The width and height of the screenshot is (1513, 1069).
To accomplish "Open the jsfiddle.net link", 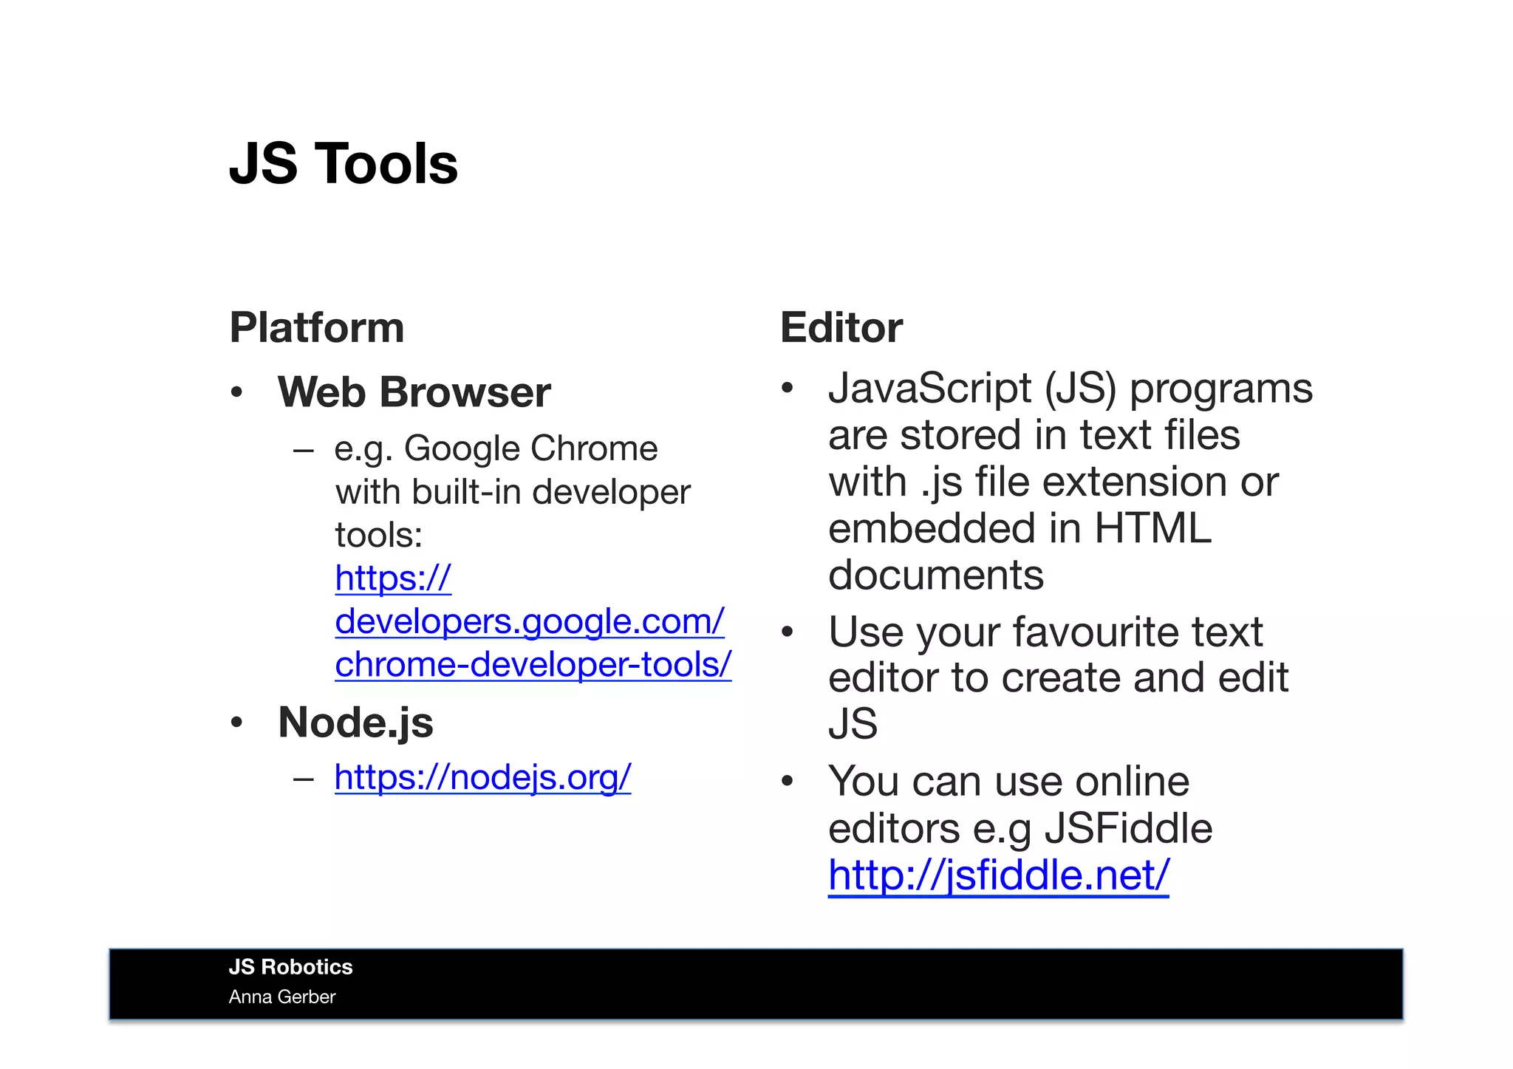I will (x=998, y=875).
